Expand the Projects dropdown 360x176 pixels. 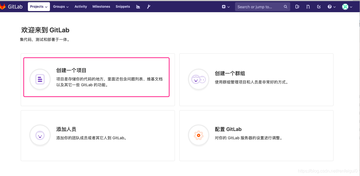[39, 6]
